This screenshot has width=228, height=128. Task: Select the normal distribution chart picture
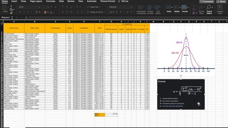tap(186, 53)
